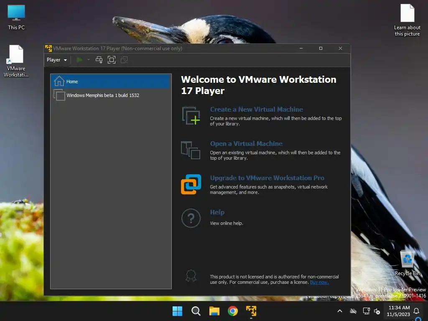Click the VMware title bar app icon

click(x=48, y=48)
